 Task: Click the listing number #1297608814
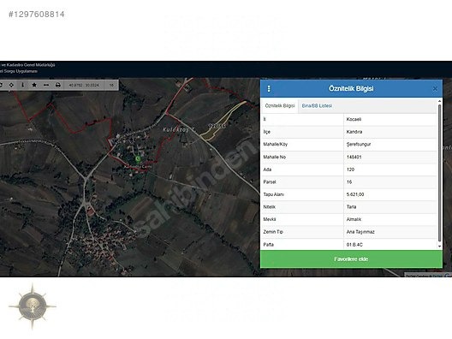click(x=37, y=14)
